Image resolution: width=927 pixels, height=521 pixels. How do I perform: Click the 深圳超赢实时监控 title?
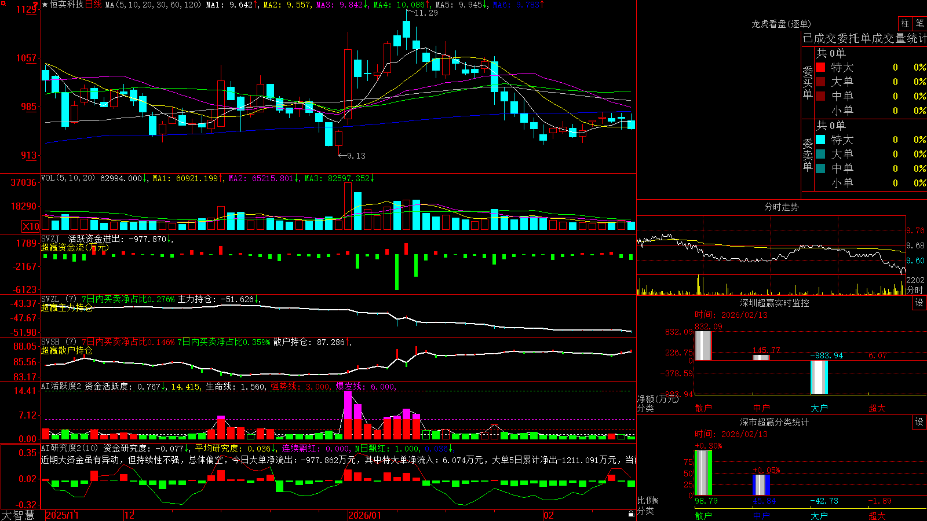(775, 303)
